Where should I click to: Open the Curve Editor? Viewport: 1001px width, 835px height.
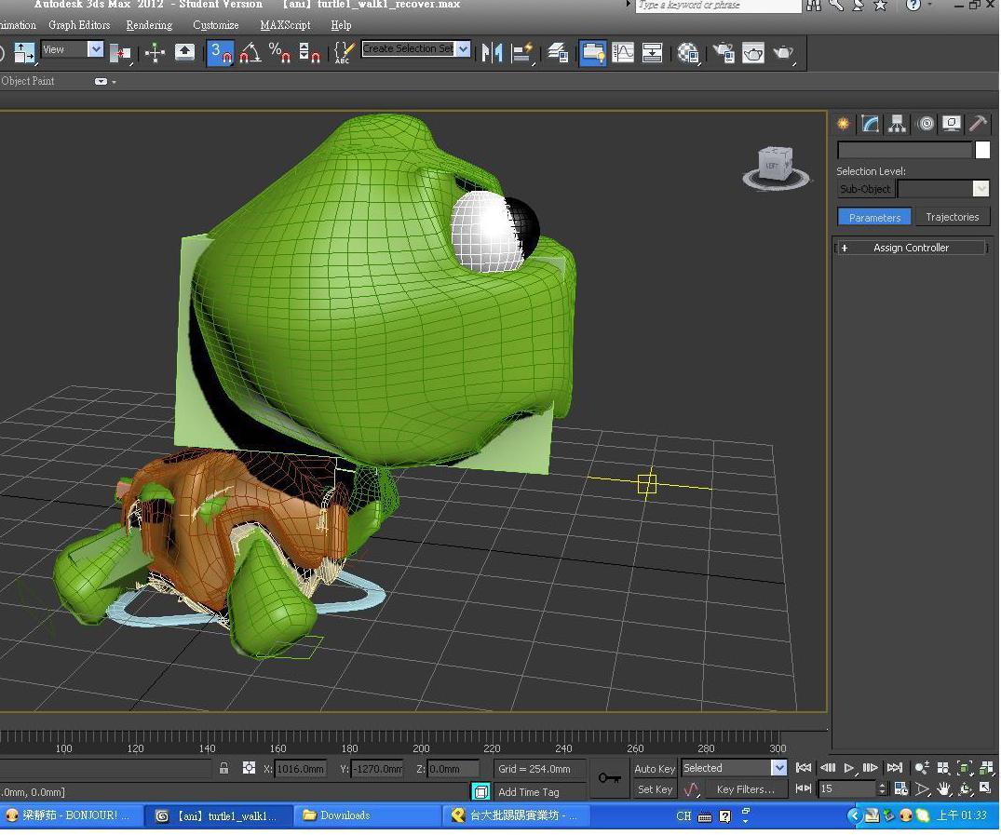622,52
